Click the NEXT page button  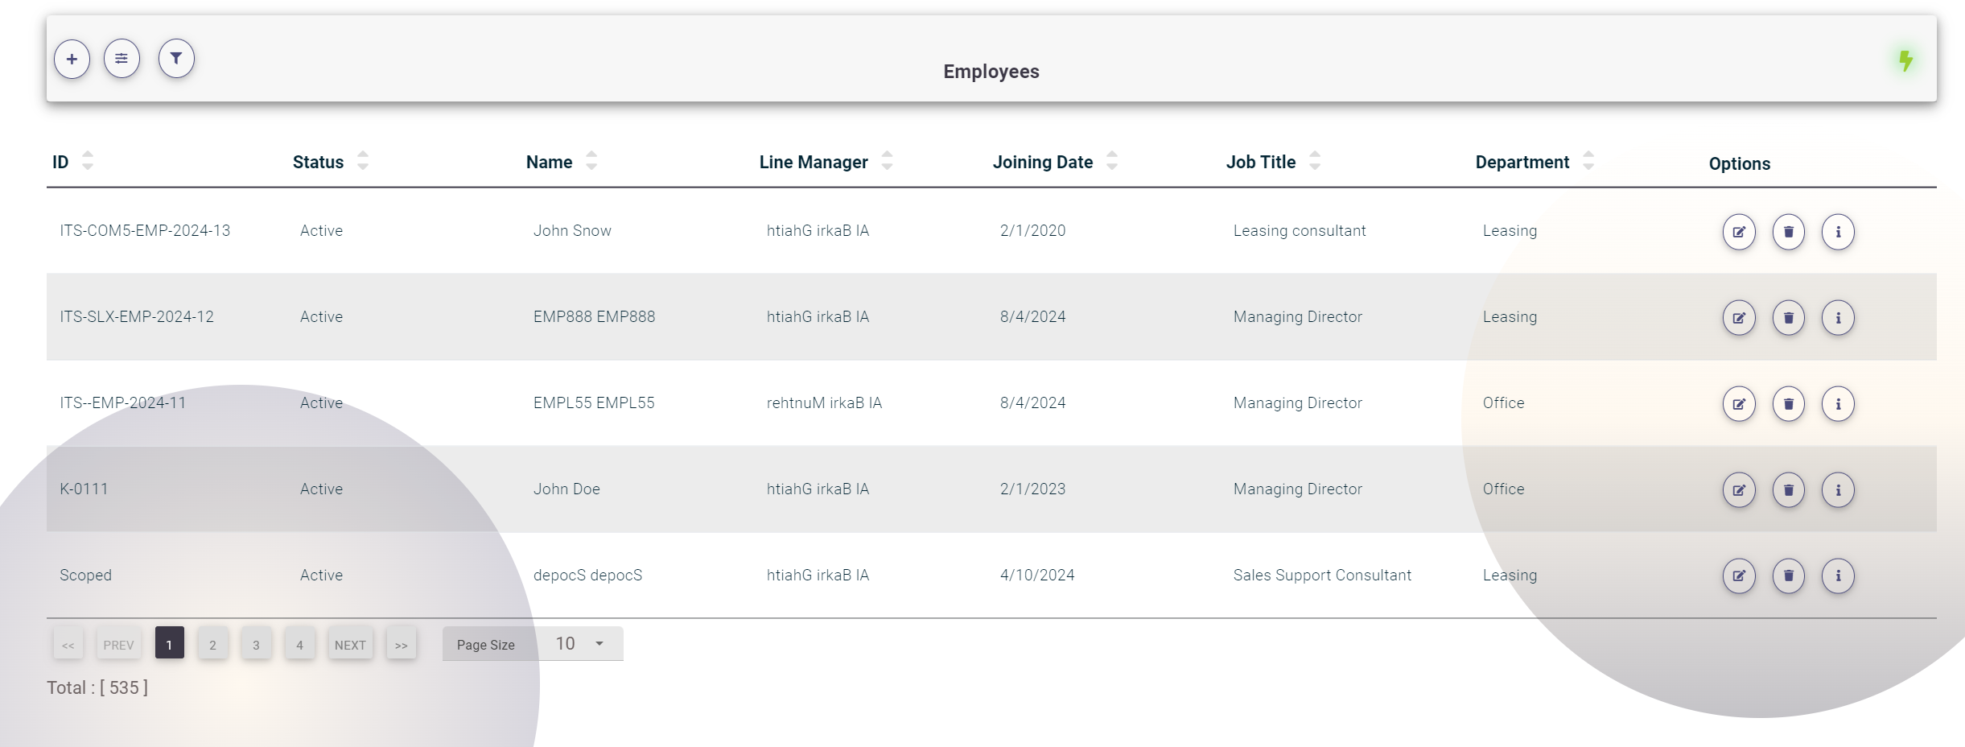[350, 645]
